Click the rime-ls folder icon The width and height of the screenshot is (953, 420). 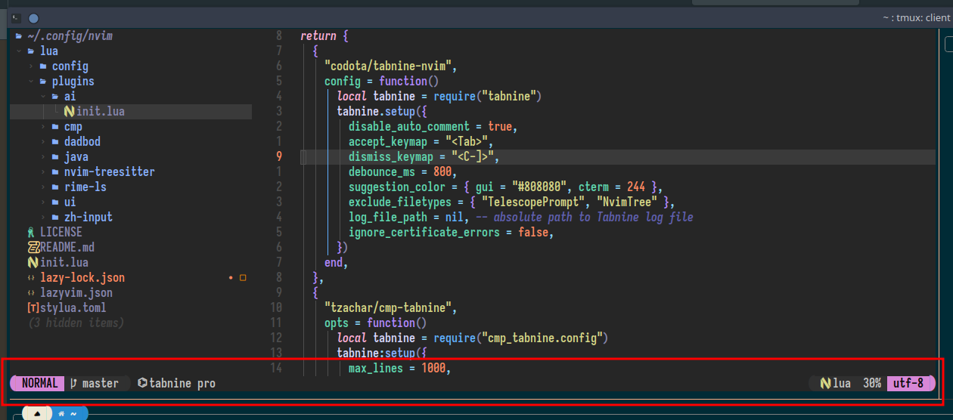coord(55,187)
